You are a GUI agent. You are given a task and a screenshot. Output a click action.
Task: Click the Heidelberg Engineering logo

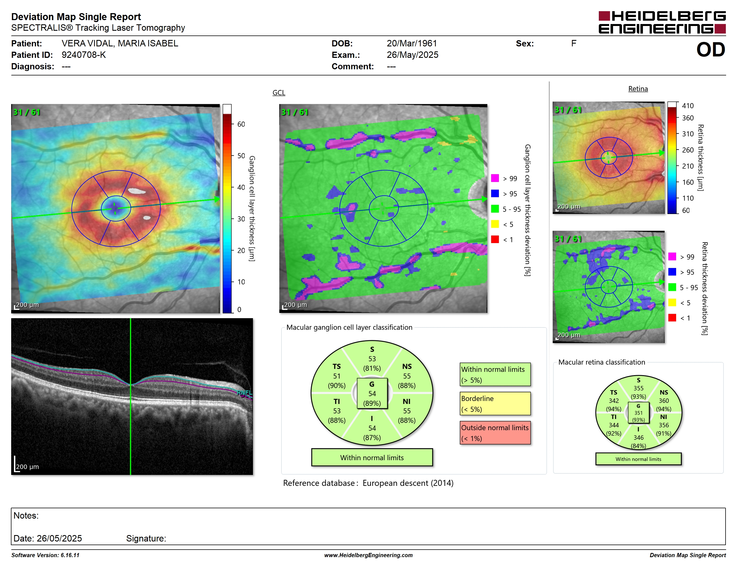662,22
